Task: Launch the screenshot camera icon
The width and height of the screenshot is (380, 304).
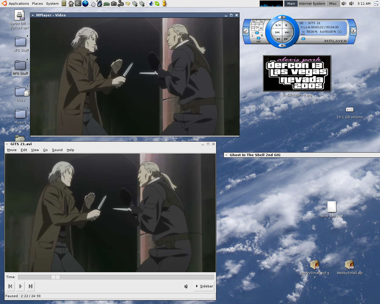Action: (114, 4)
